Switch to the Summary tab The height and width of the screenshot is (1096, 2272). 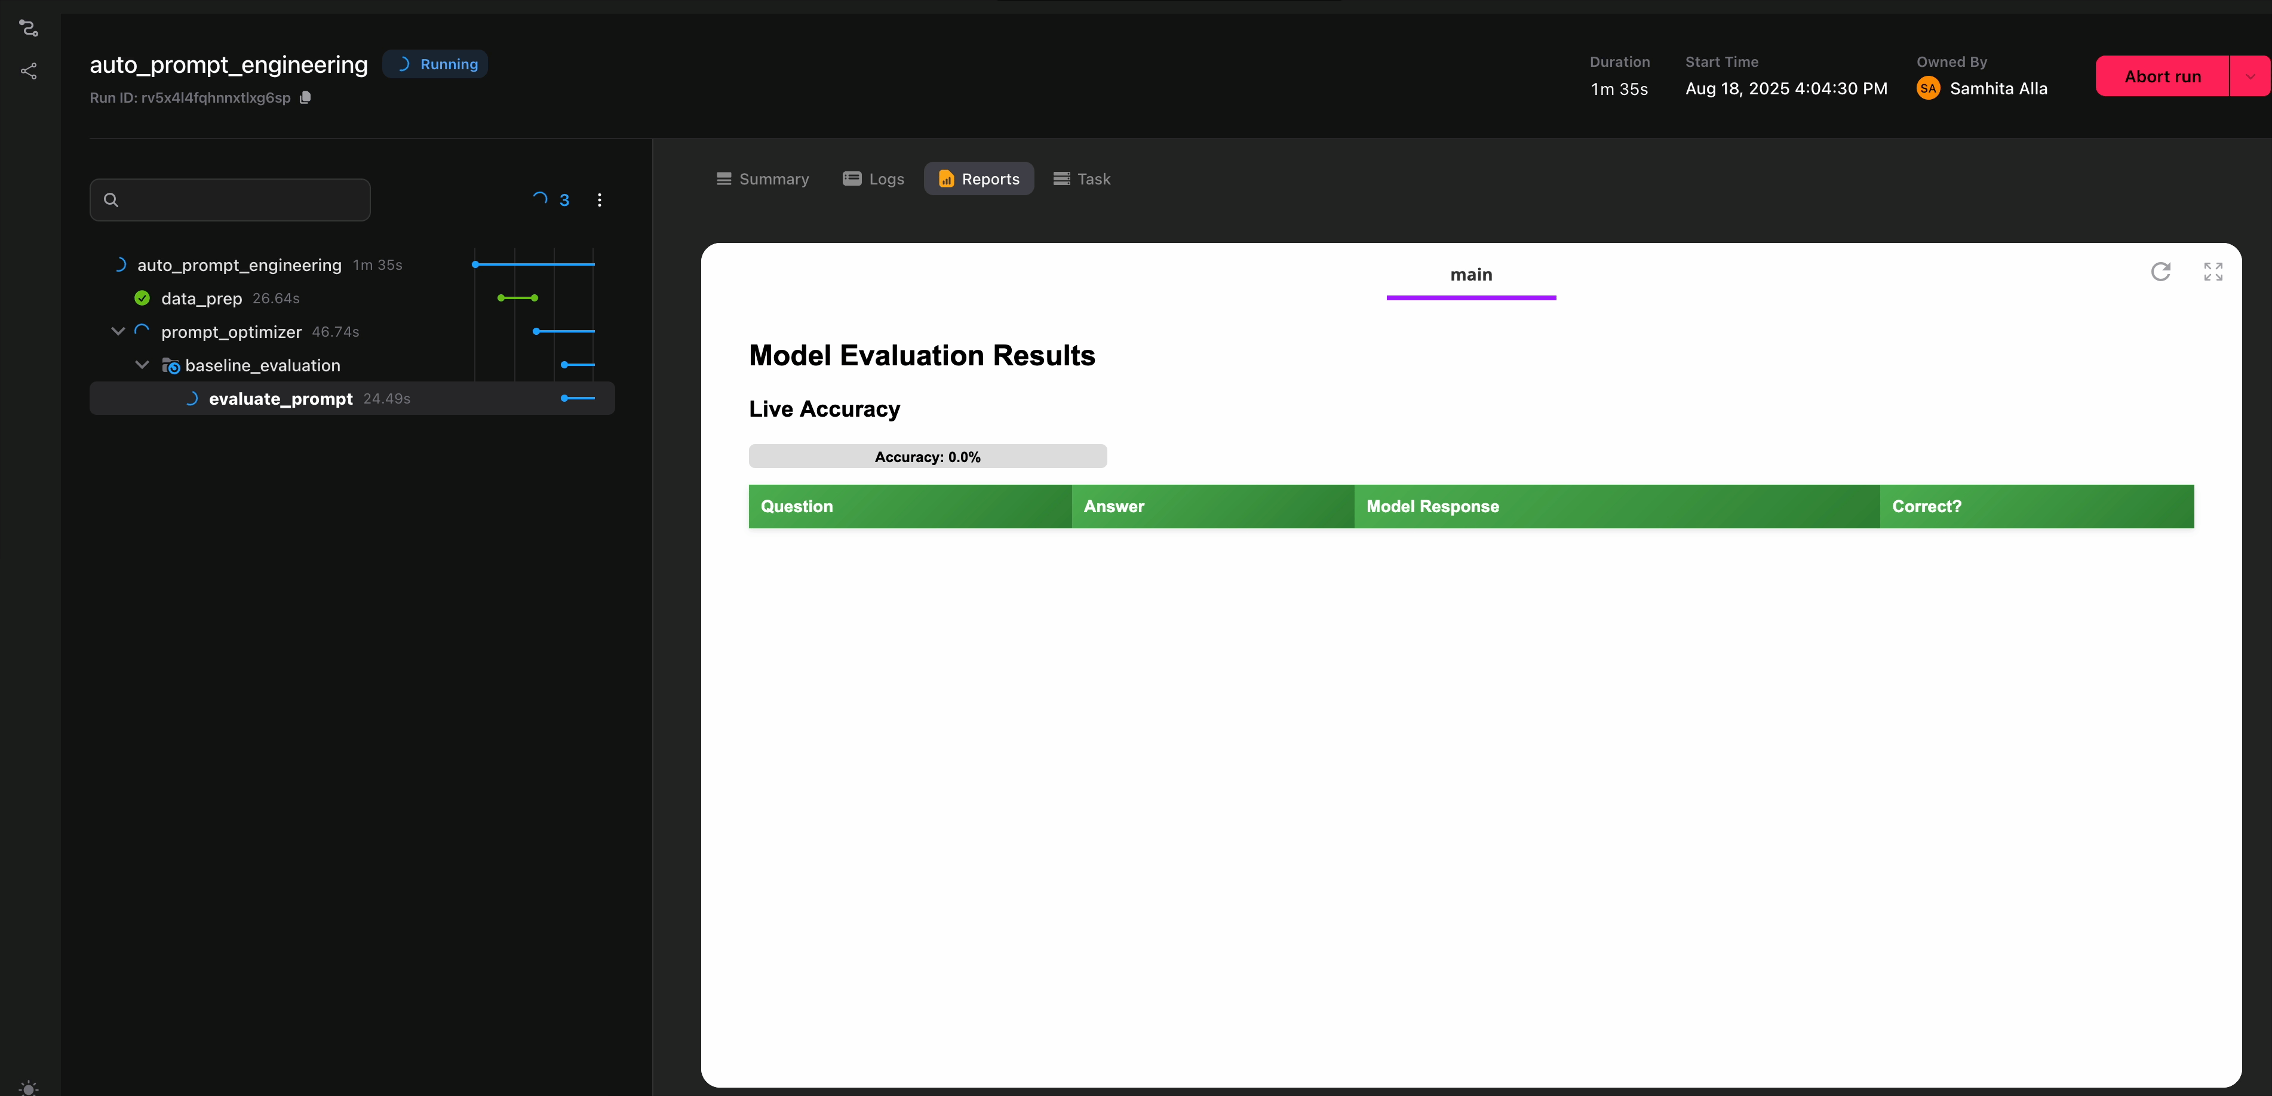point(763,178)
